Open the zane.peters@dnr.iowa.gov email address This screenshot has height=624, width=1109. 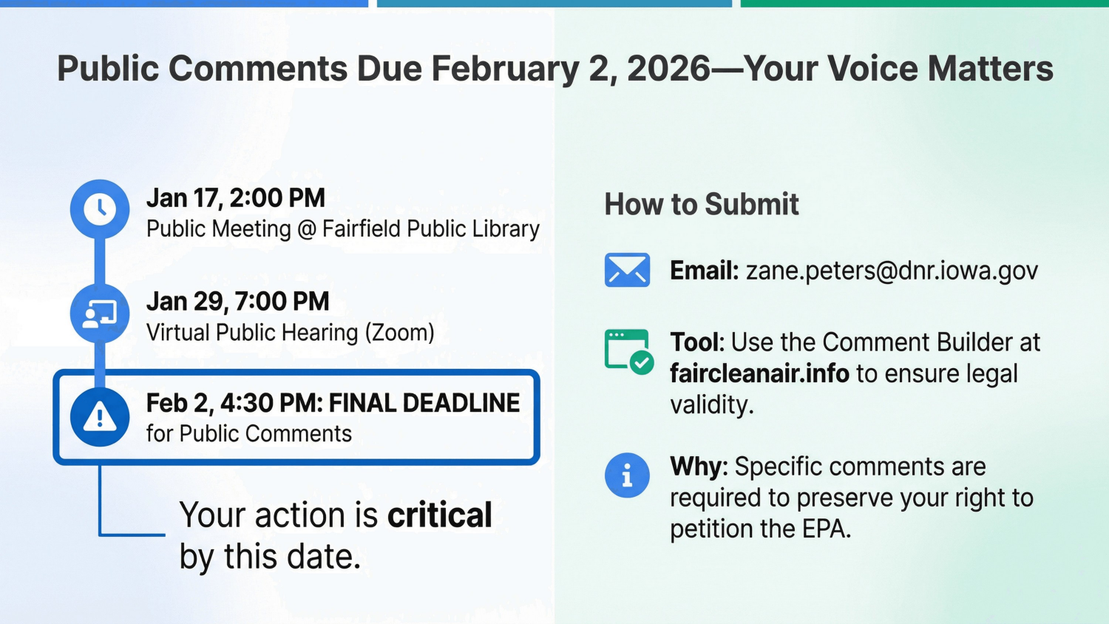click(x=892, y=271)
